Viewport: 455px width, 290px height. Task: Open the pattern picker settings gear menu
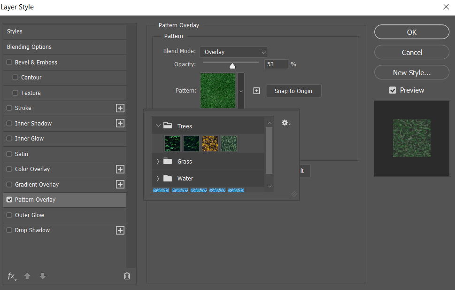285,123
